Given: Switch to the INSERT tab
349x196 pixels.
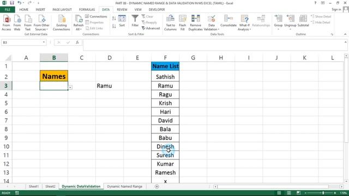Looking at the screenshot, I should point(40,10).
